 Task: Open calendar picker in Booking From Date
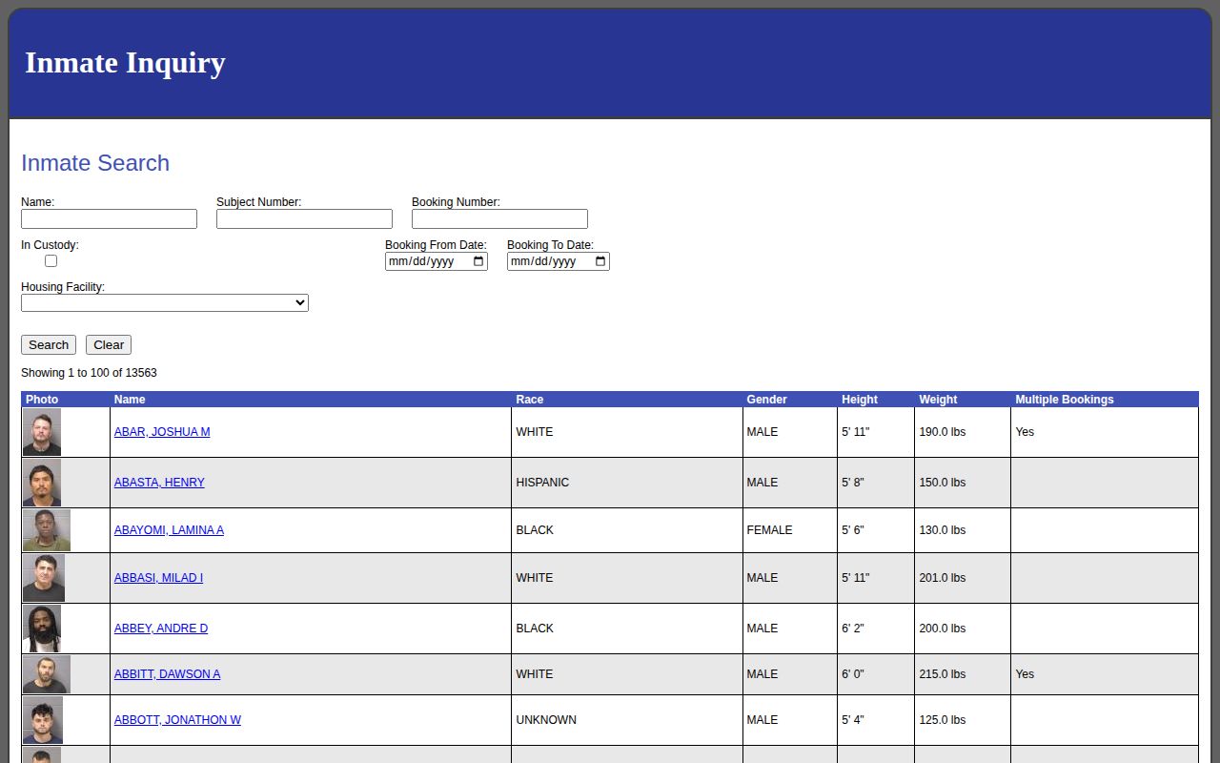point(478,261)
